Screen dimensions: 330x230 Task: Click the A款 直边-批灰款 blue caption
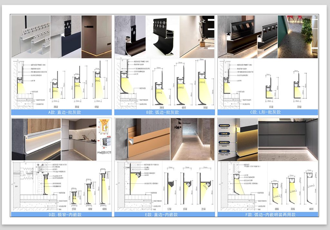pyautogui.click(x=61, y=112)
